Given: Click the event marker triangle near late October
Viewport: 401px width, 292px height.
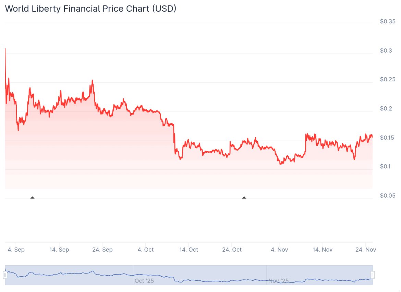Looking at the screenshot, I should 244,198.
